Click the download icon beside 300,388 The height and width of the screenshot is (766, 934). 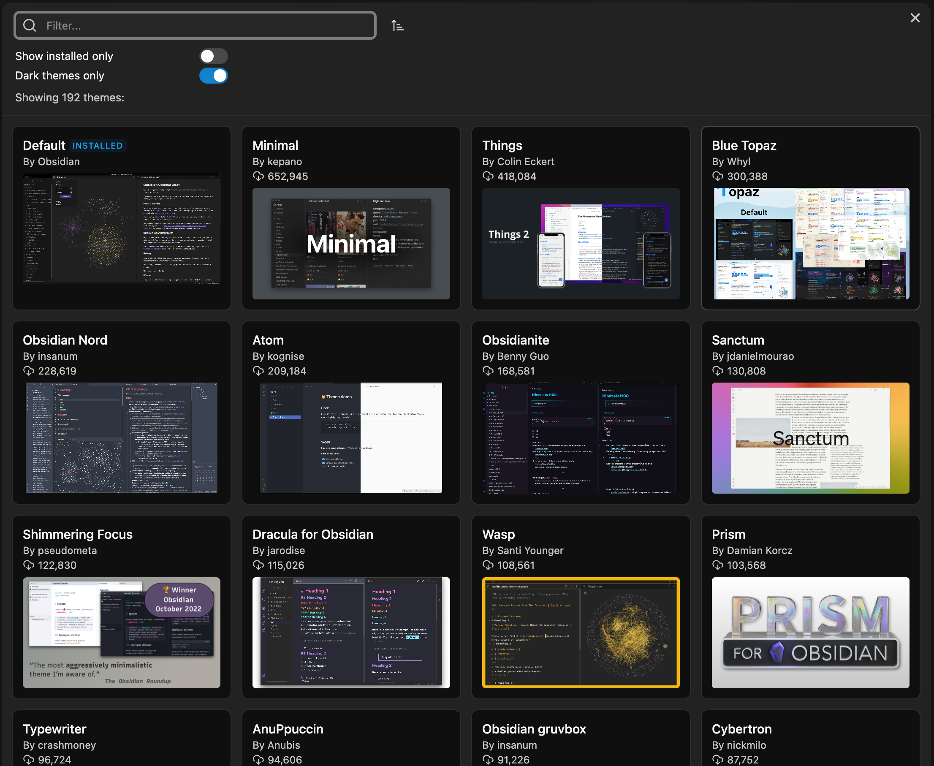[718, 177]
